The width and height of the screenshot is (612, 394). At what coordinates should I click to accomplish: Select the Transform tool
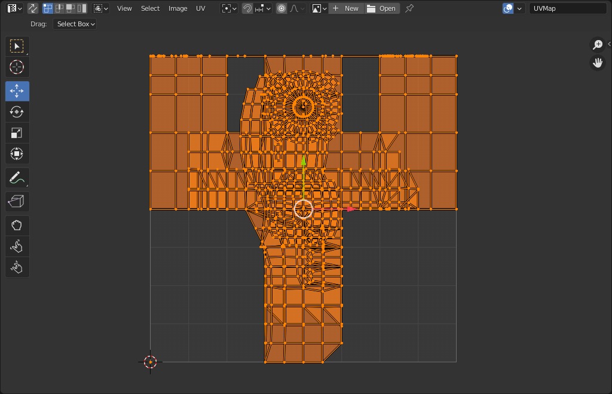point(17,154)
